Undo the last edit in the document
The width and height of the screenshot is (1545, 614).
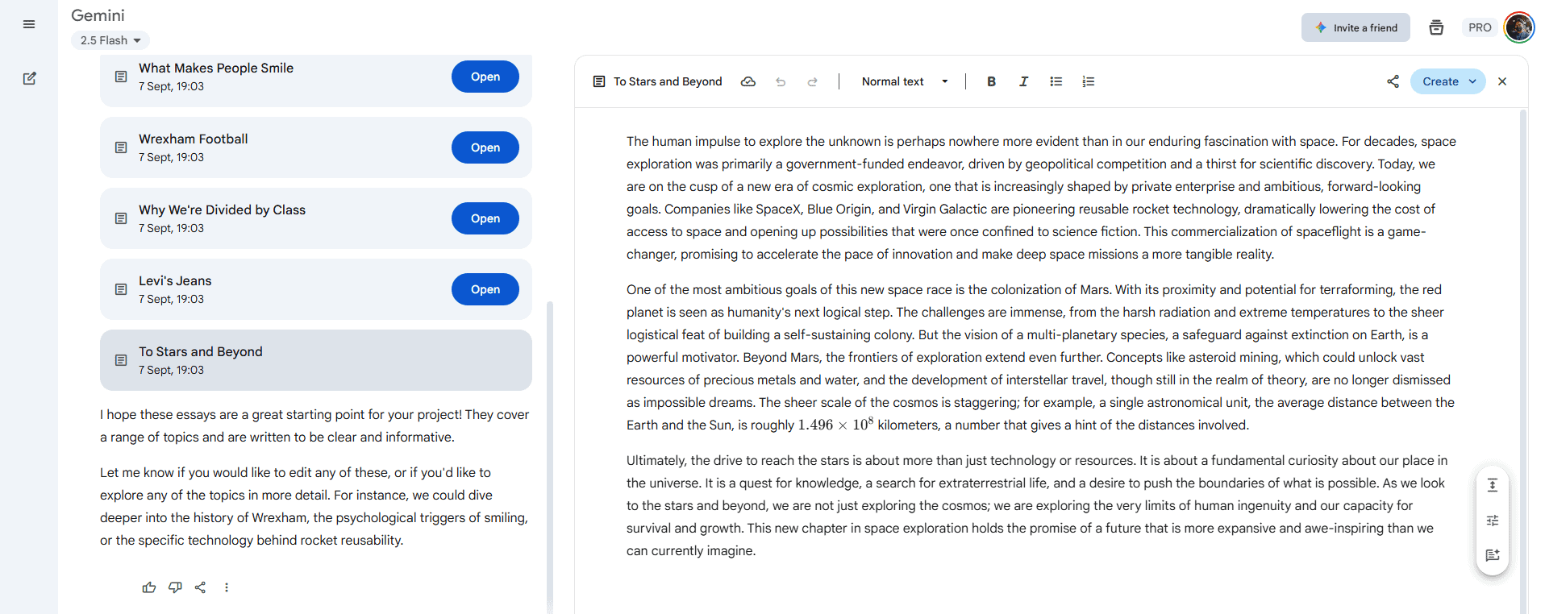(x=781, y=81)
